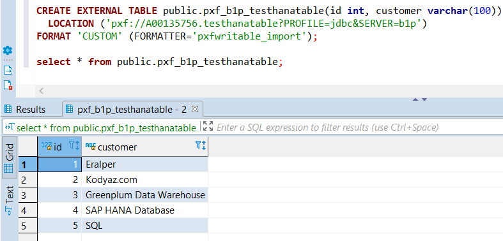The height and width of the screenshot is (241, 503).
Task: Select the Kodyaz.com cell
Action: click(x=144, y=180)
